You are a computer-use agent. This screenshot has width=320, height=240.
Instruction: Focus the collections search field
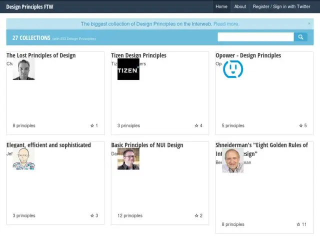[255, 37]
